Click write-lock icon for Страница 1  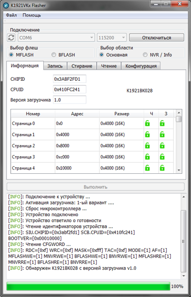coord(162,134)
